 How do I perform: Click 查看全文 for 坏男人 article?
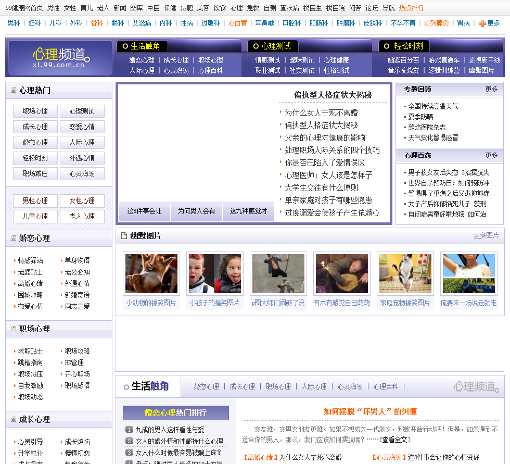pyautogui.click(x=395, y=440)
